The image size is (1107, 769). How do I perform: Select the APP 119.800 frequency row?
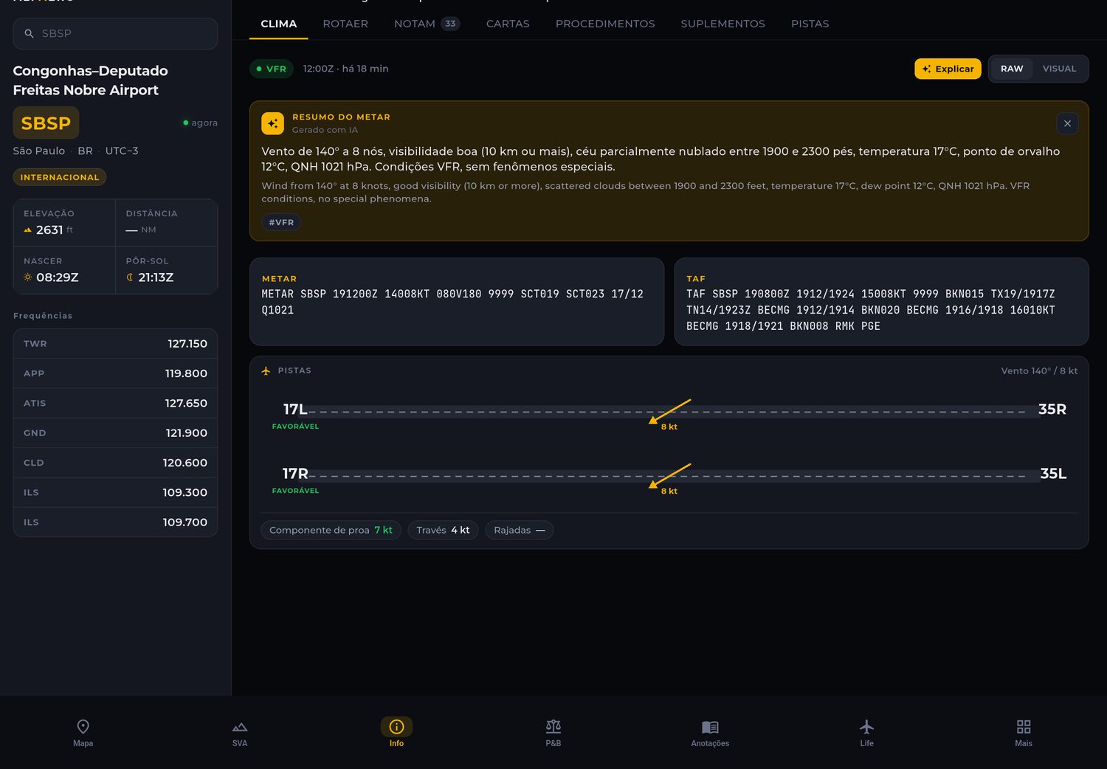pyautogui.click(x=115, y=373)
